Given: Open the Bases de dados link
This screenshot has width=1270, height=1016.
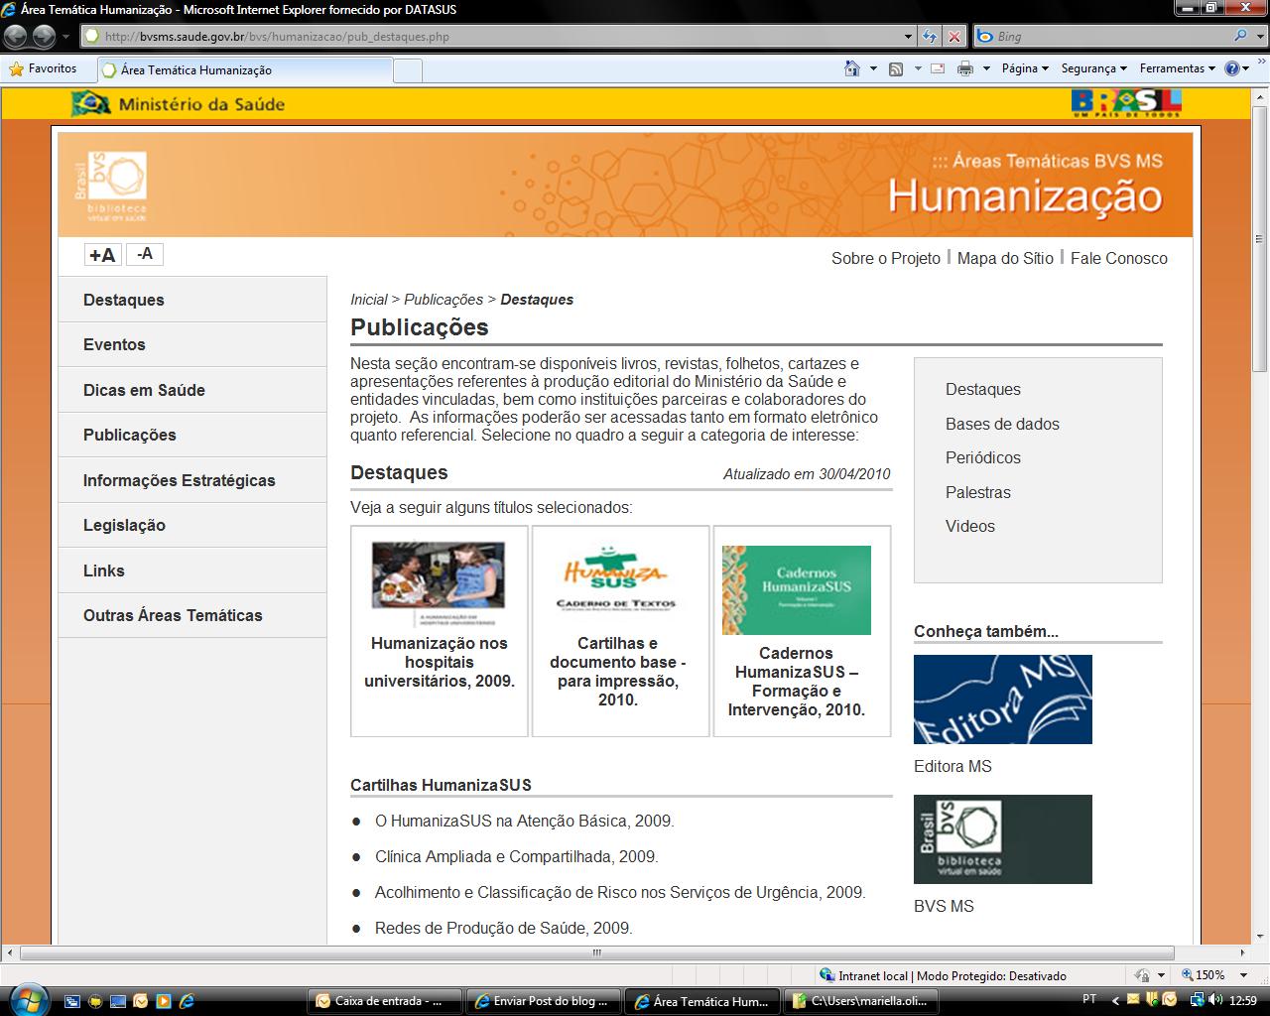Looking at the screenshot, I should point(1002,424).
